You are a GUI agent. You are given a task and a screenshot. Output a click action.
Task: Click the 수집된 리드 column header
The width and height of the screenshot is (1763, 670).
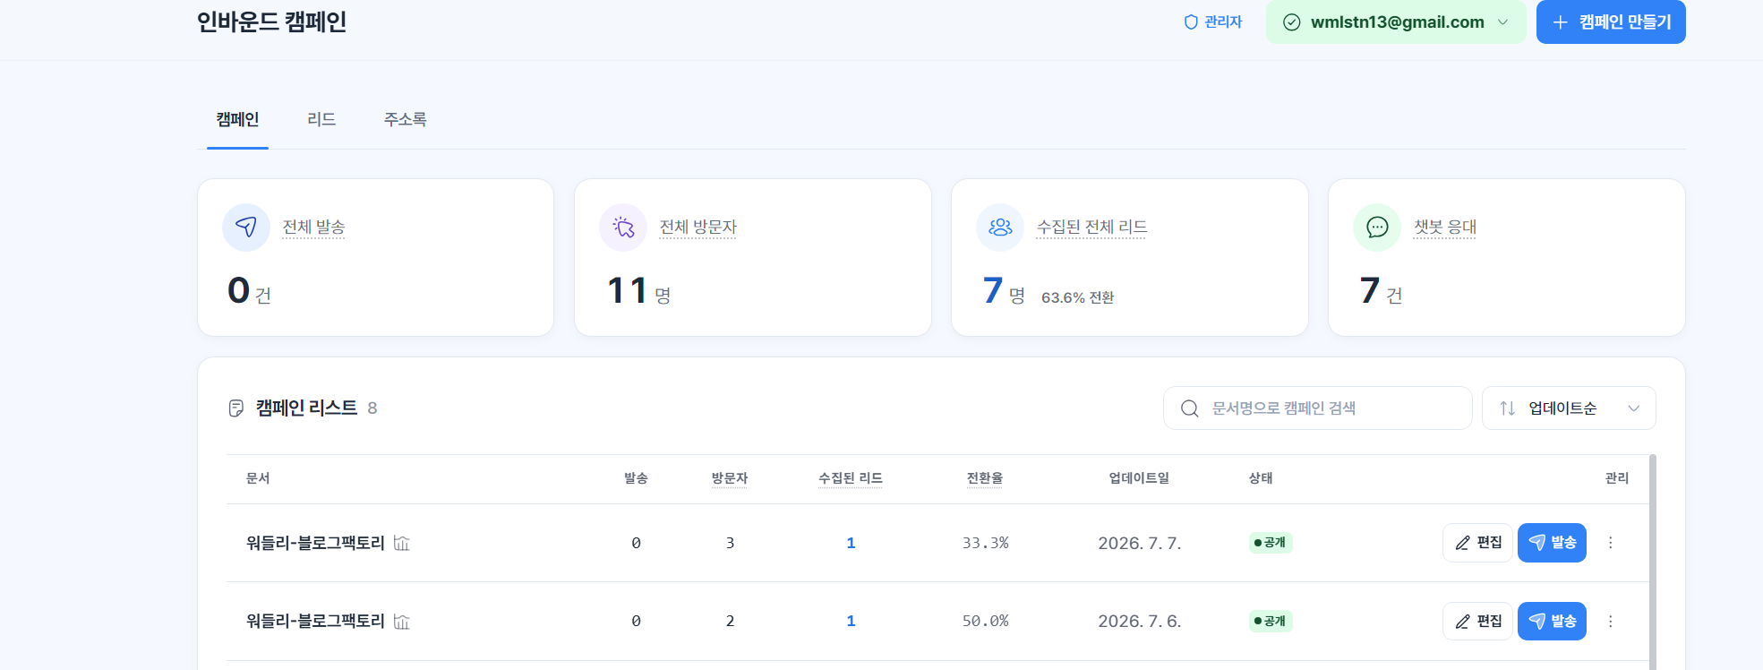coord(851,478)
